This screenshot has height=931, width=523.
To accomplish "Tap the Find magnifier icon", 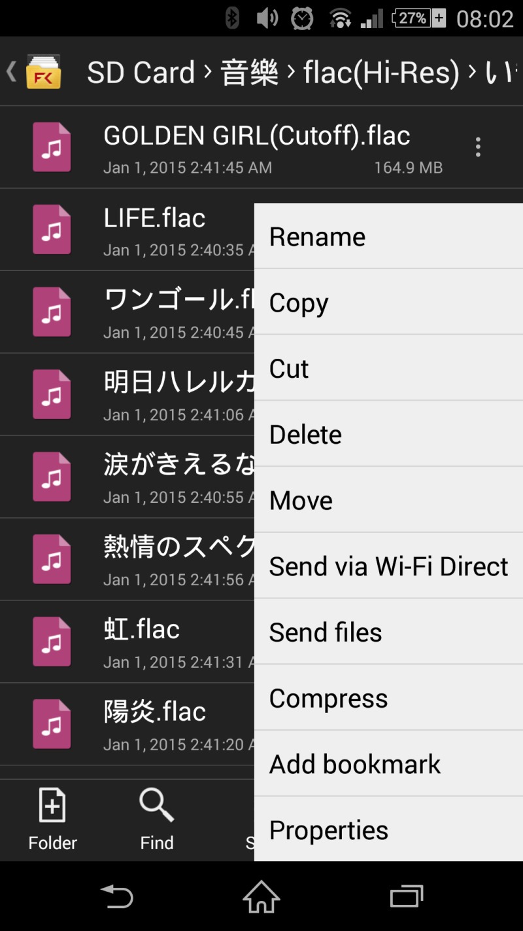I will pyautogui.click(x=156, y=805).
